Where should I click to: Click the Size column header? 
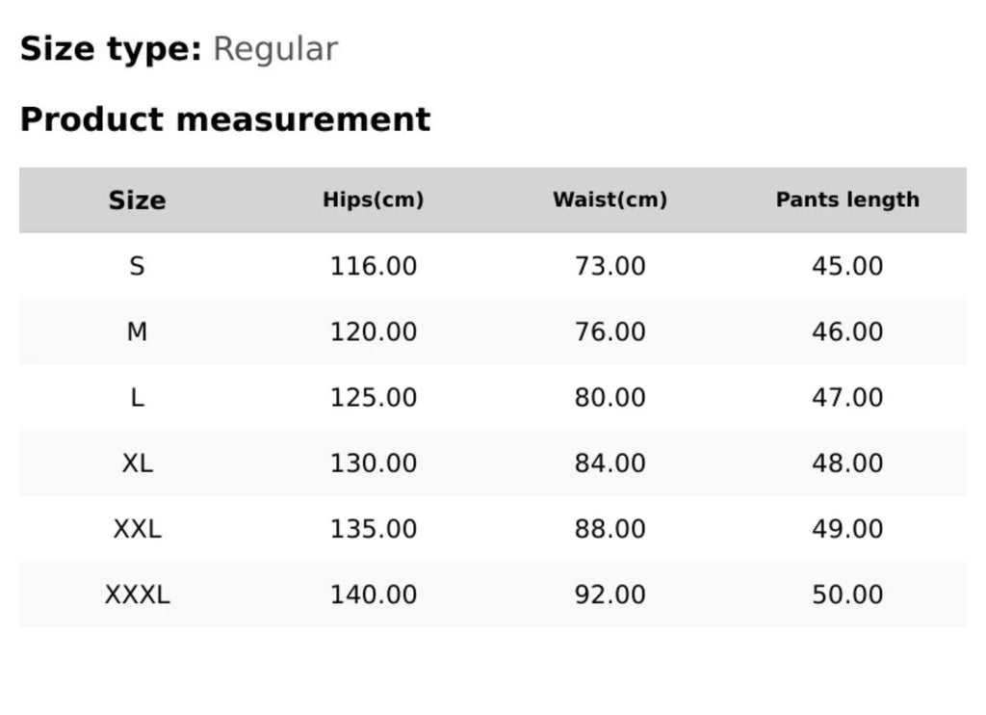point(137,200)
